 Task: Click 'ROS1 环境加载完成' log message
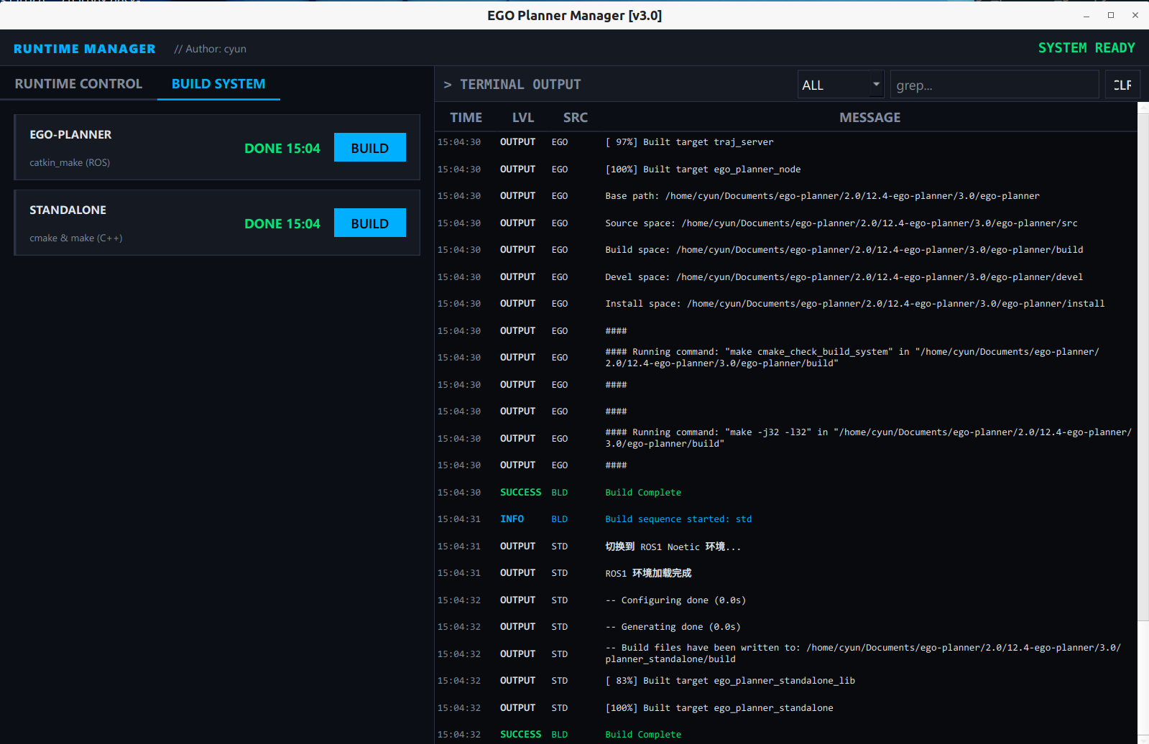[648, 573]
